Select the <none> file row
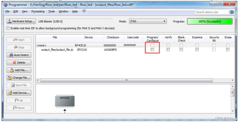Image resolution: width=238 pixels, height=122 pixels. coord(42,45)
